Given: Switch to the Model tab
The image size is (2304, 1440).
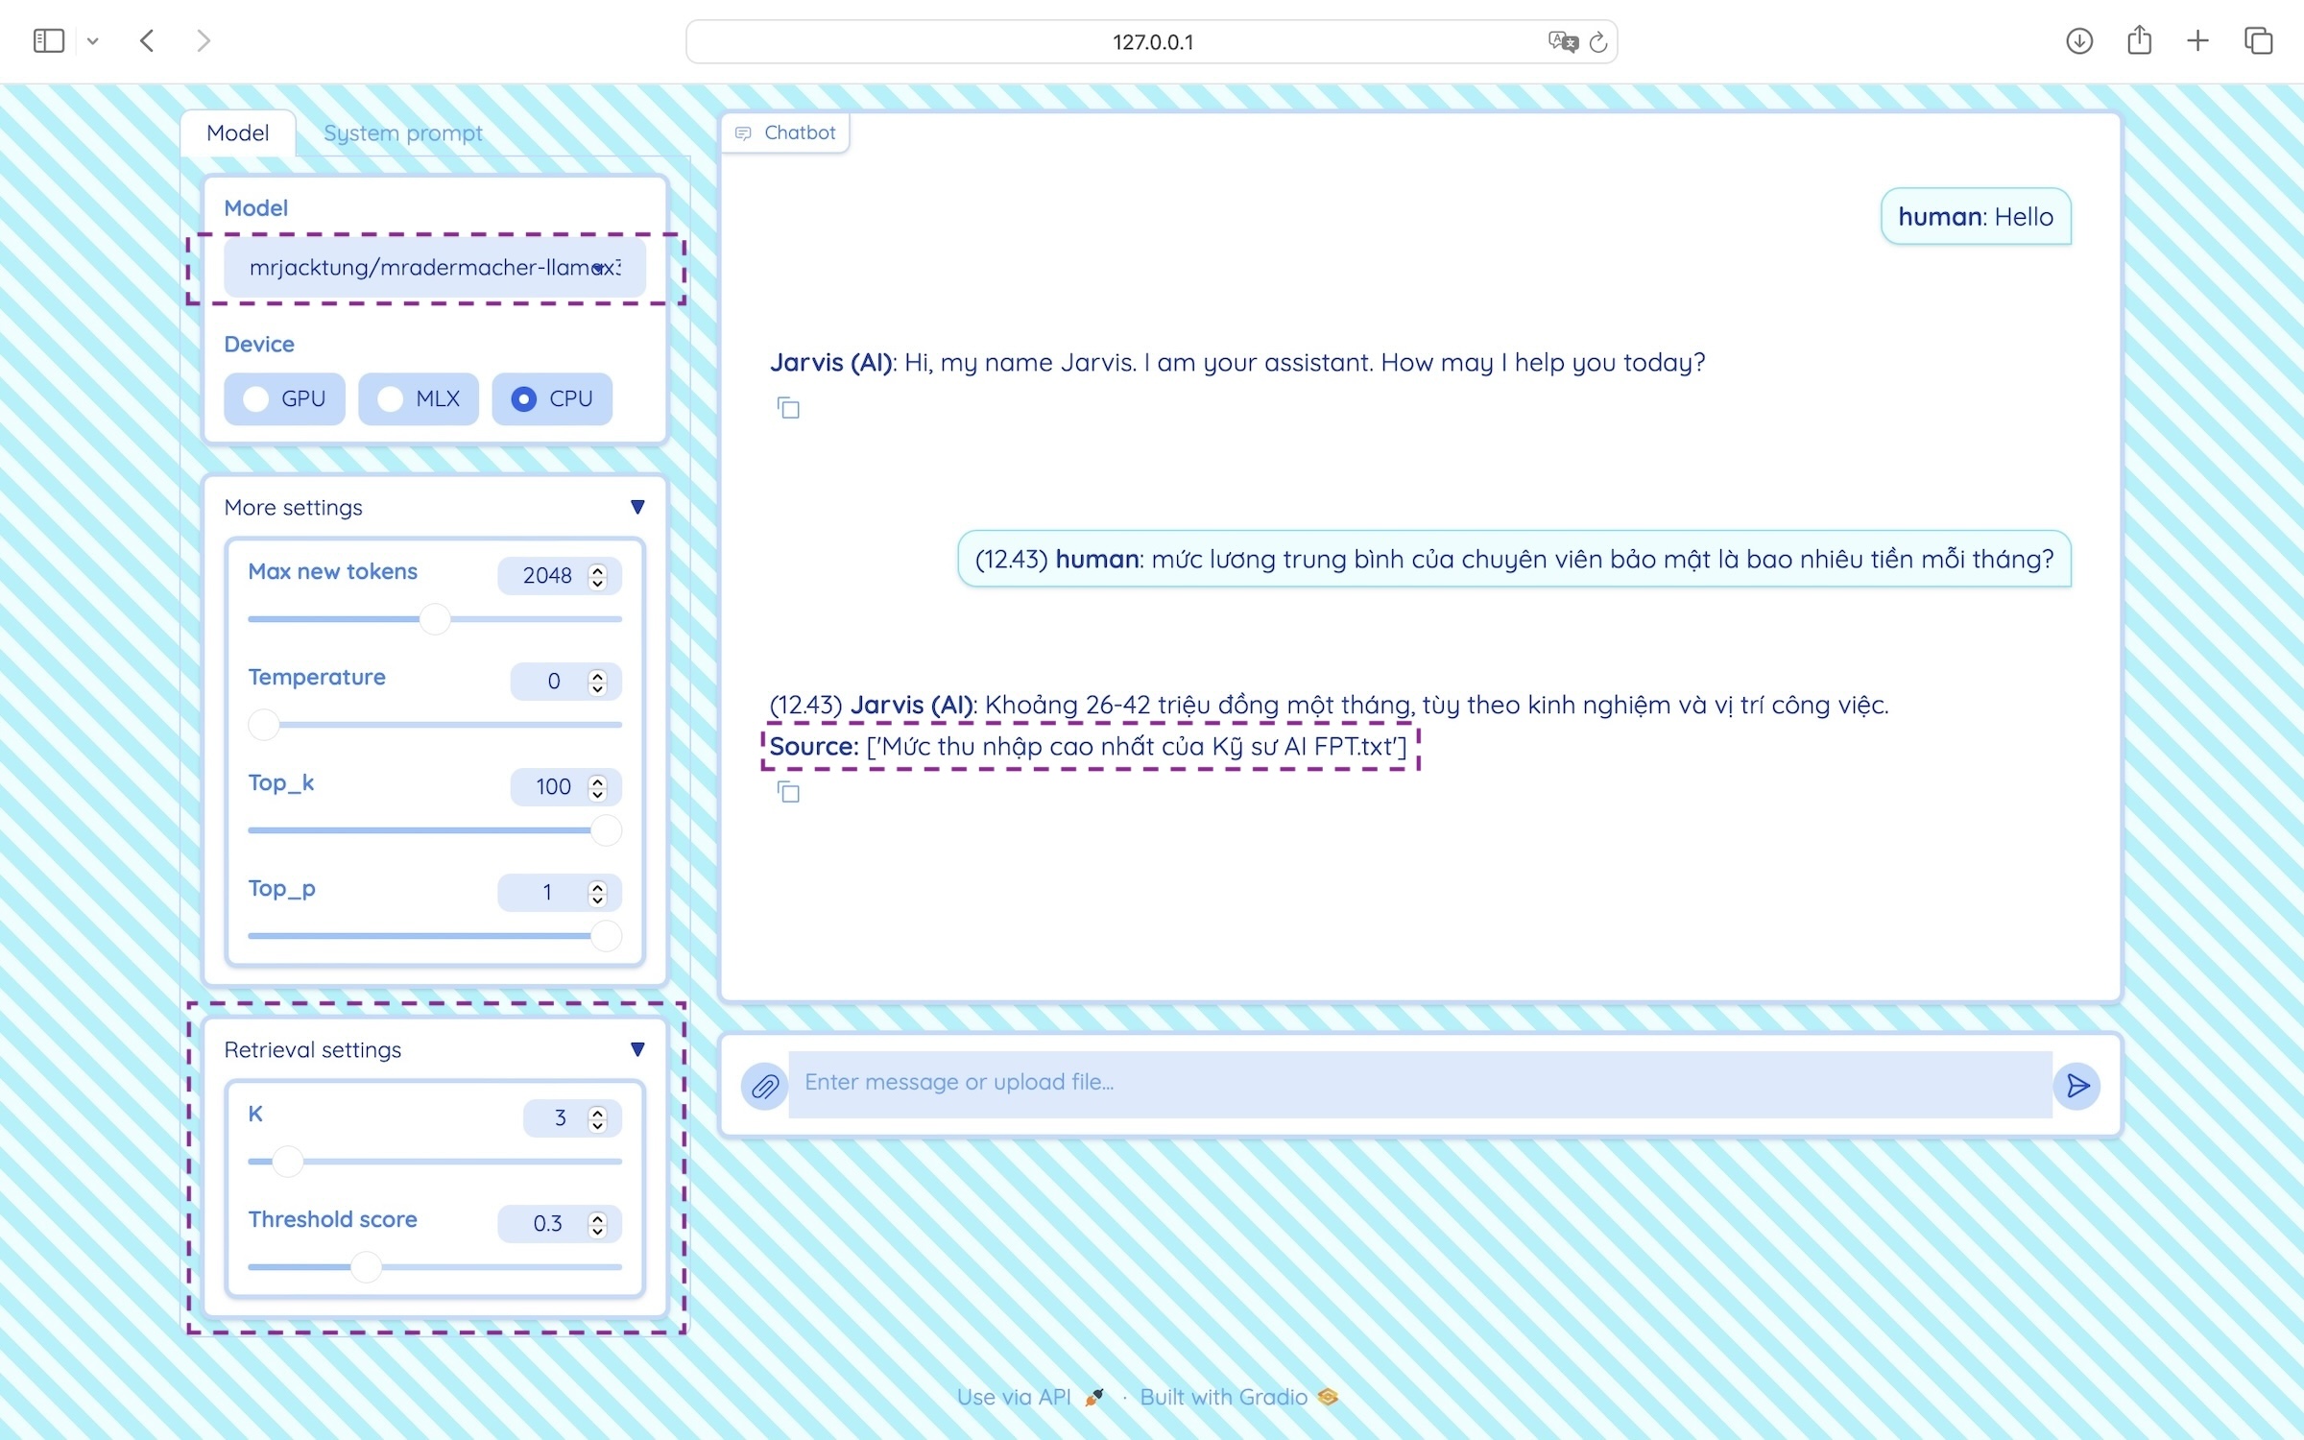Looking at the screenshot, I should coord(237,132).
